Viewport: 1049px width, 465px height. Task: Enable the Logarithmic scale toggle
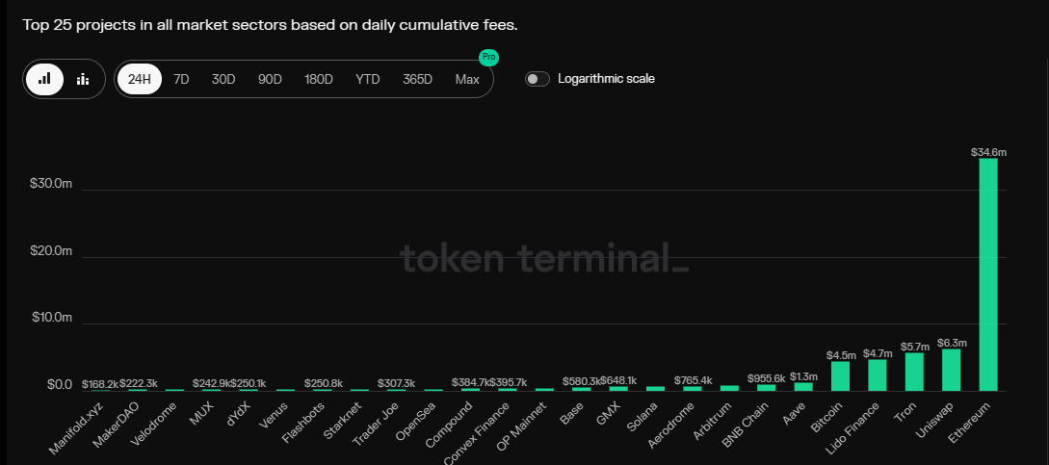(538, 79)
